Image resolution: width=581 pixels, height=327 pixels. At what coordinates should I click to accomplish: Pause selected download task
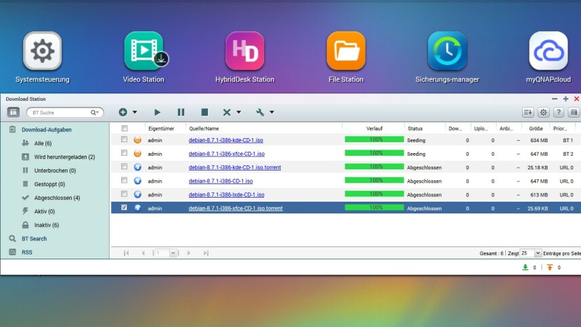pyautogui.click(x=181, y=112)
